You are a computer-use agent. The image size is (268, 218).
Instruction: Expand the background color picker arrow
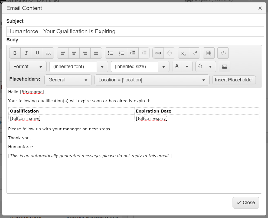pyautogui.click(x=210, y=67)
